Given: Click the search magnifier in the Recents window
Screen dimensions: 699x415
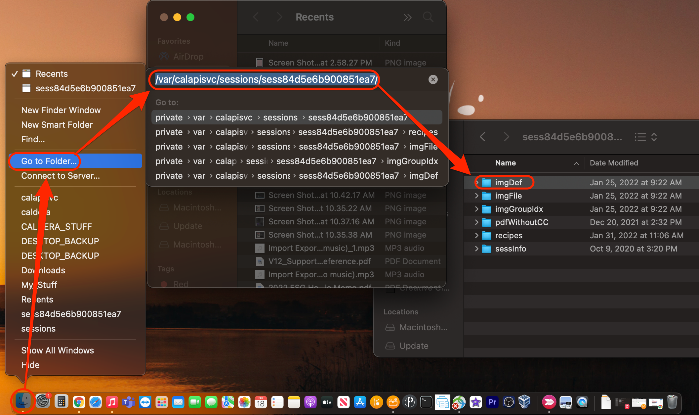Looking at the screenshot, I should [428, 17].
